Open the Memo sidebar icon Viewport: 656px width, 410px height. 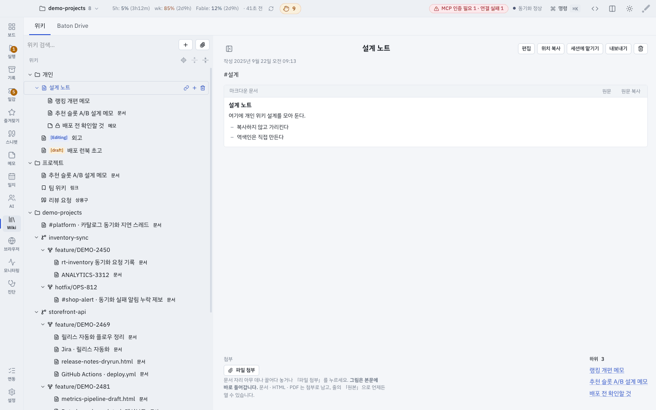click(12, 158)
